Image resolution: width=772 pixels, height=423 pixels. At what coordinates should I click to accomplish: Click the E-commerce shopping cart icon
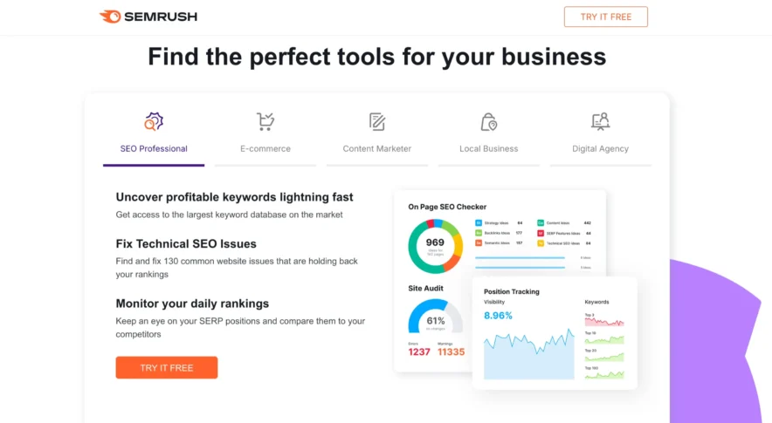coord(265,121)
